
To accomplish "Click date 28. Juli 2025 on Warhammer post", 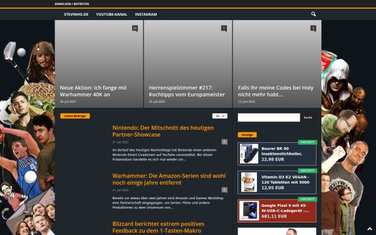I will point(68,102).
